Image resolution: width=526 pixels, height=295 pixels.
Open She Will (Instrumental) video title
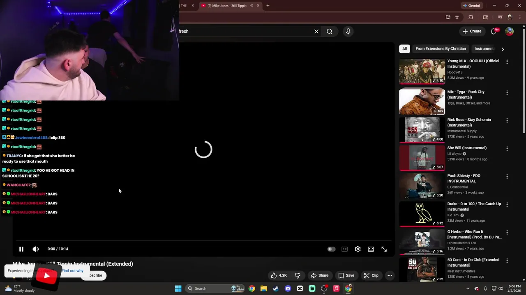[x=467, y=147]
